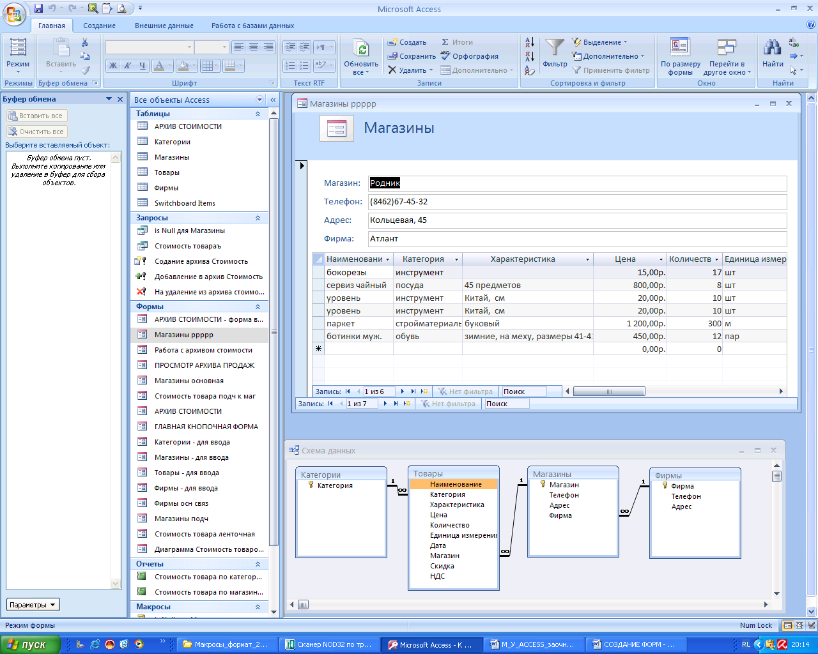Click the Телефон field with (8462)67-45-32
Image resolution: width=818 pixels, height=654 pixels.
pos(578,202)
